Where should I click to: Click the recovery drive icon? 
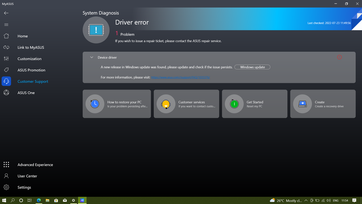click(x=303, y=104)
